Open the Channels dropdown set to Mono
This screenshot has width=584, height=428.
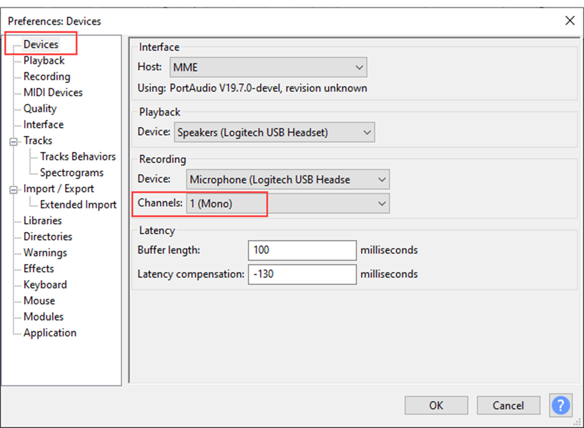(288, 204)
